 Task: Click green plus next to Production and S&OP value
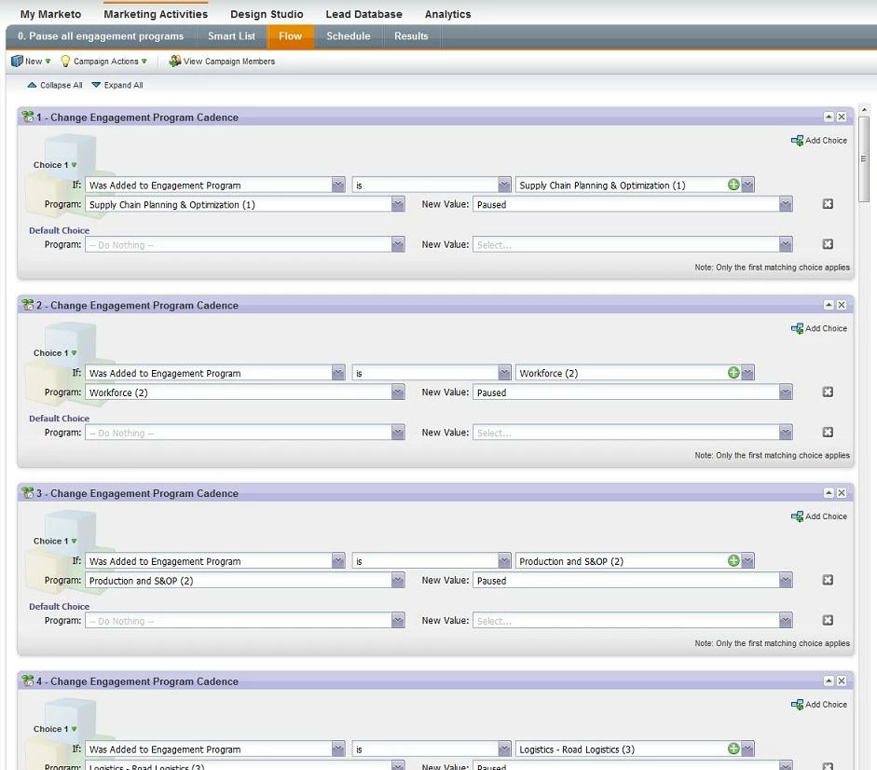coord(733,560)
